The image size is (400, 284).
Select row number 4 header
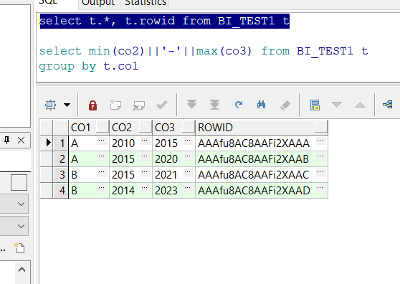pos(61,191)
